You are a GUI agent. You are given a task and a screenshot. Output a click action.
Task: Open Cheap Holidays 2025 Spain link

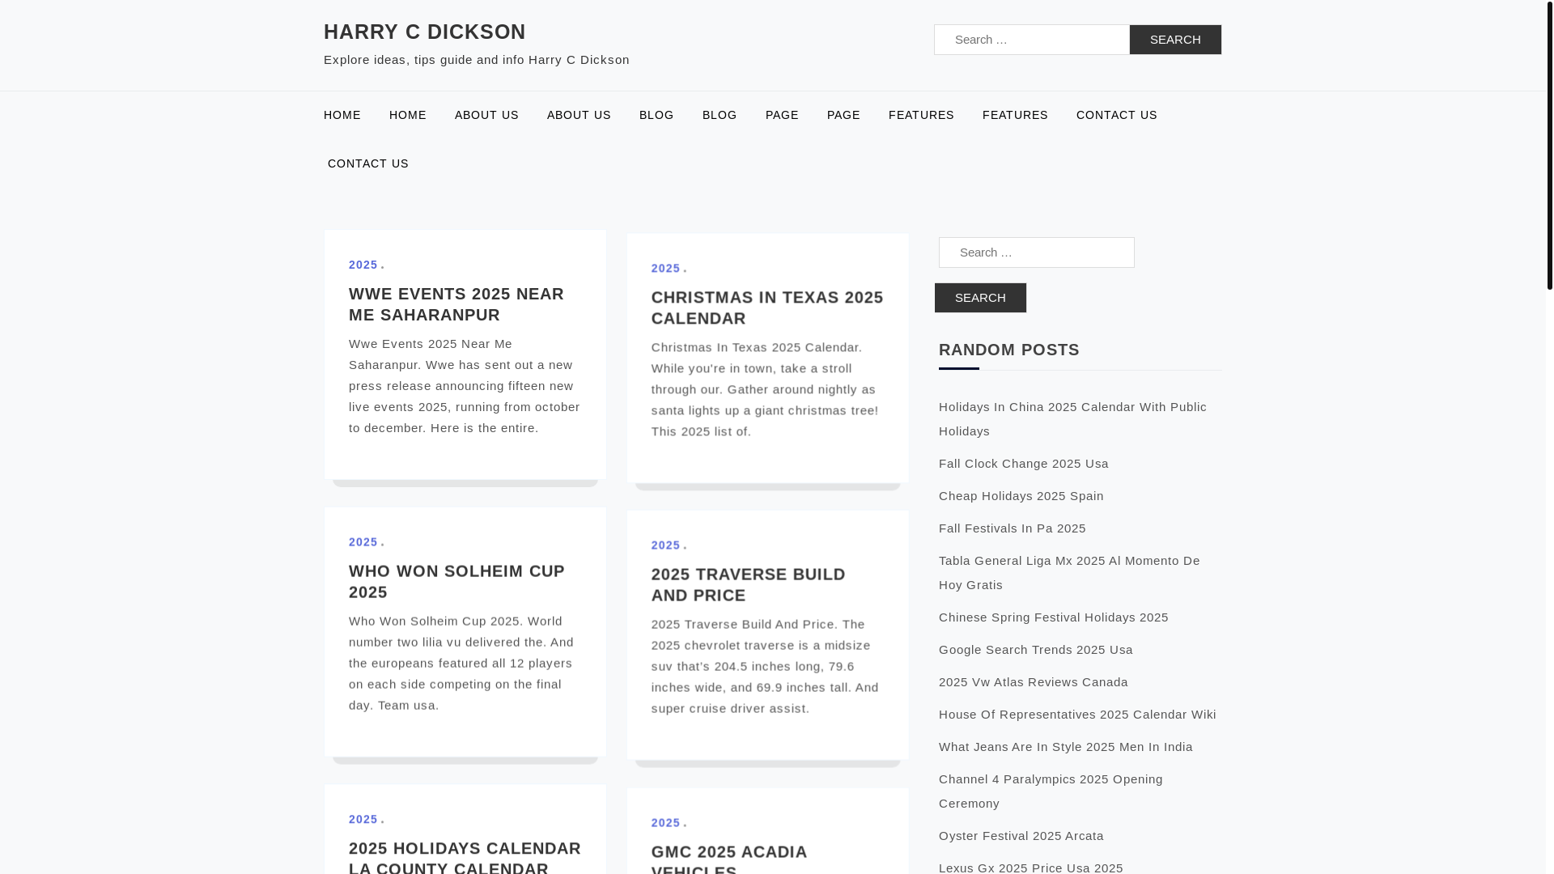click(1021, 496)
